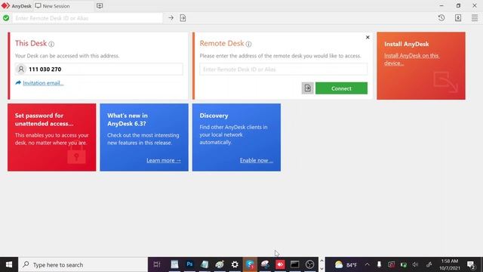This screenshot has height=272, width=483.
Task: Expand hidden system tray icons chevron
Action: coord(368,264)
